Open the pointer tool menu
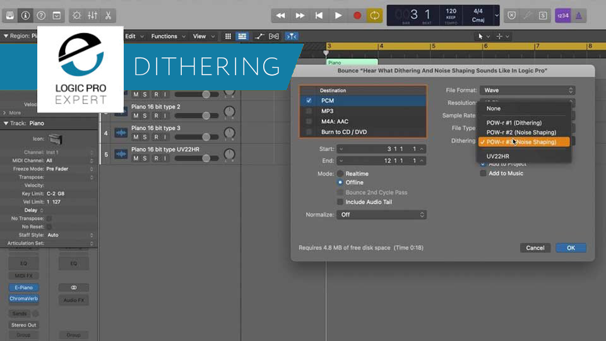Screen dimensions: 606x341 pos(484,37)
